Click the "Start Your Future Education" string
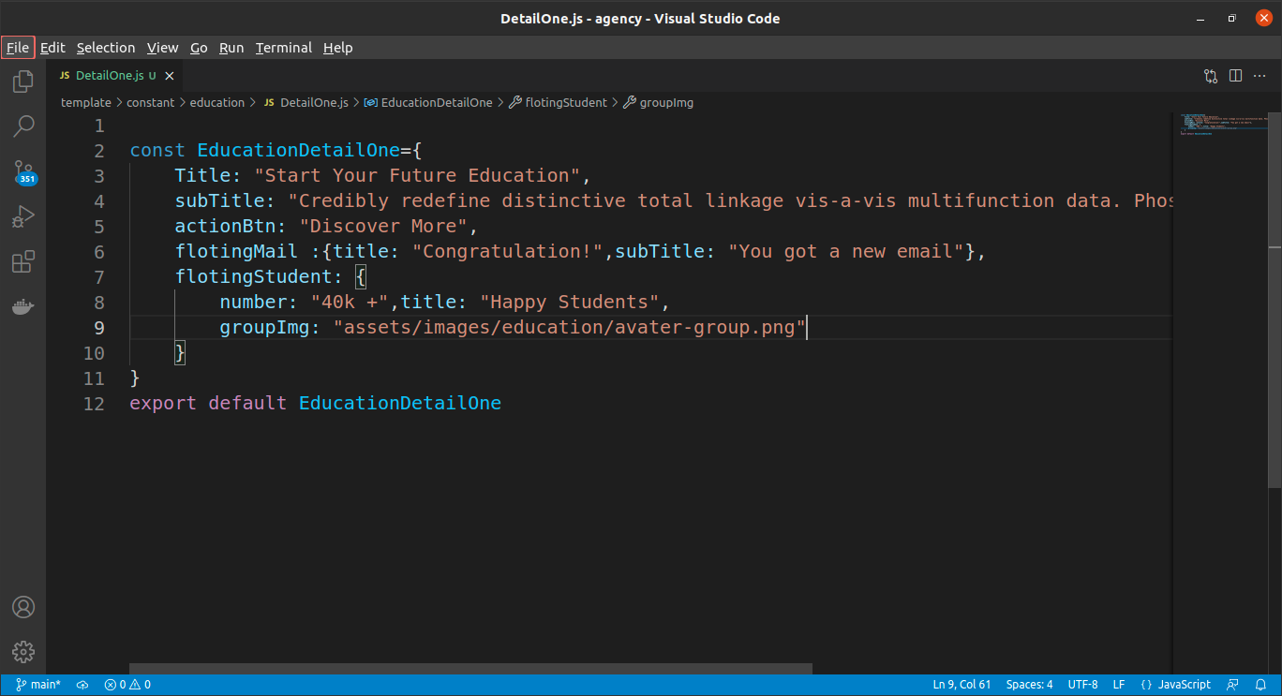The width and height of the screenshot is (1282, 696). 417,176
